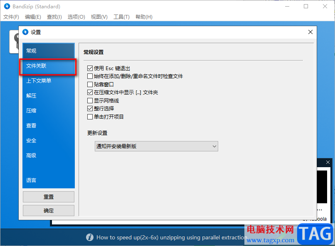Click the 重置 button

point(49,197)
